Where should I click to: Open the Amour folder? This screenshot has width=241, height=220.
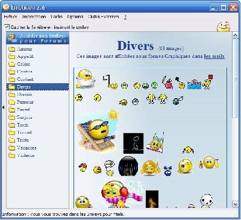[x=20, y=49]
